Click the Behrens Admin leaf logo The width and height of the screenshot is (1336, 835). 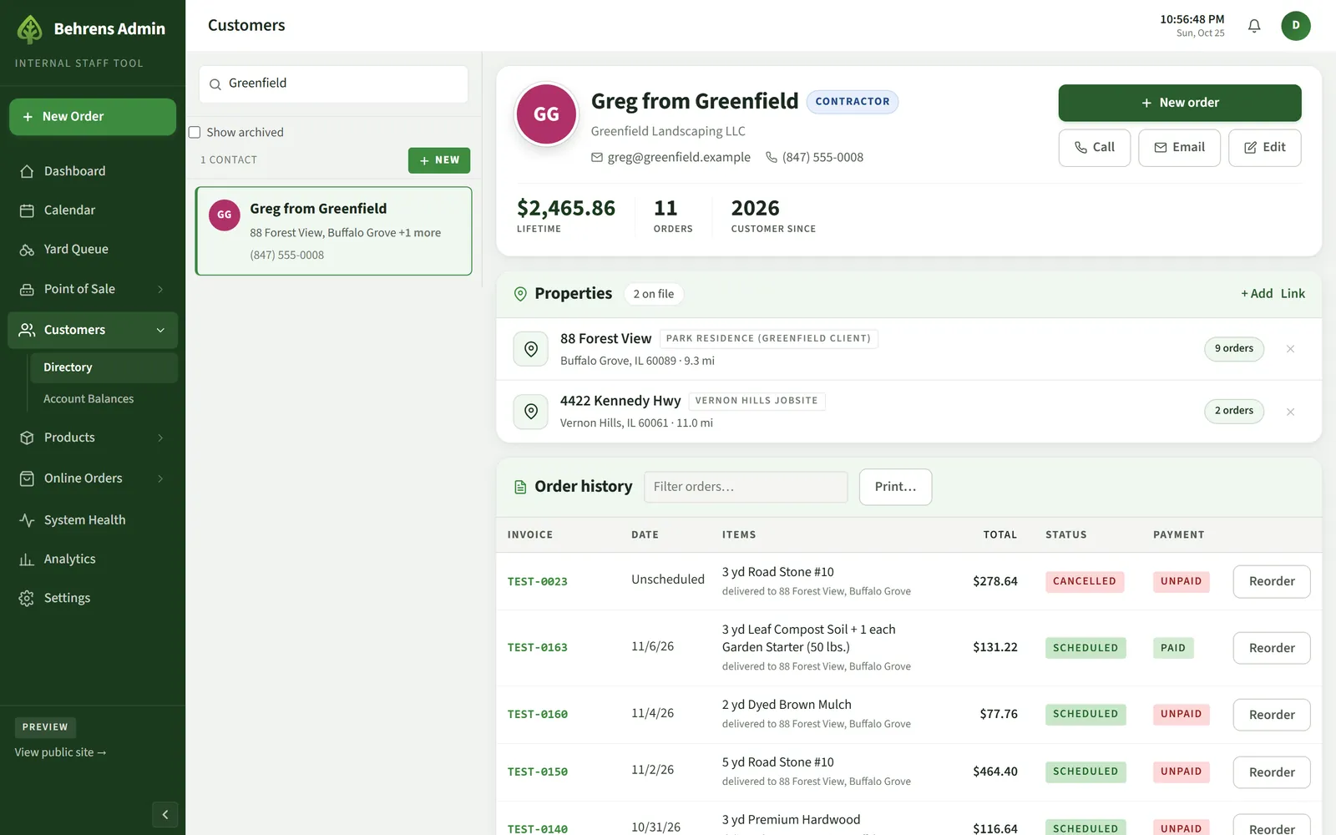(x=30, y=29)
